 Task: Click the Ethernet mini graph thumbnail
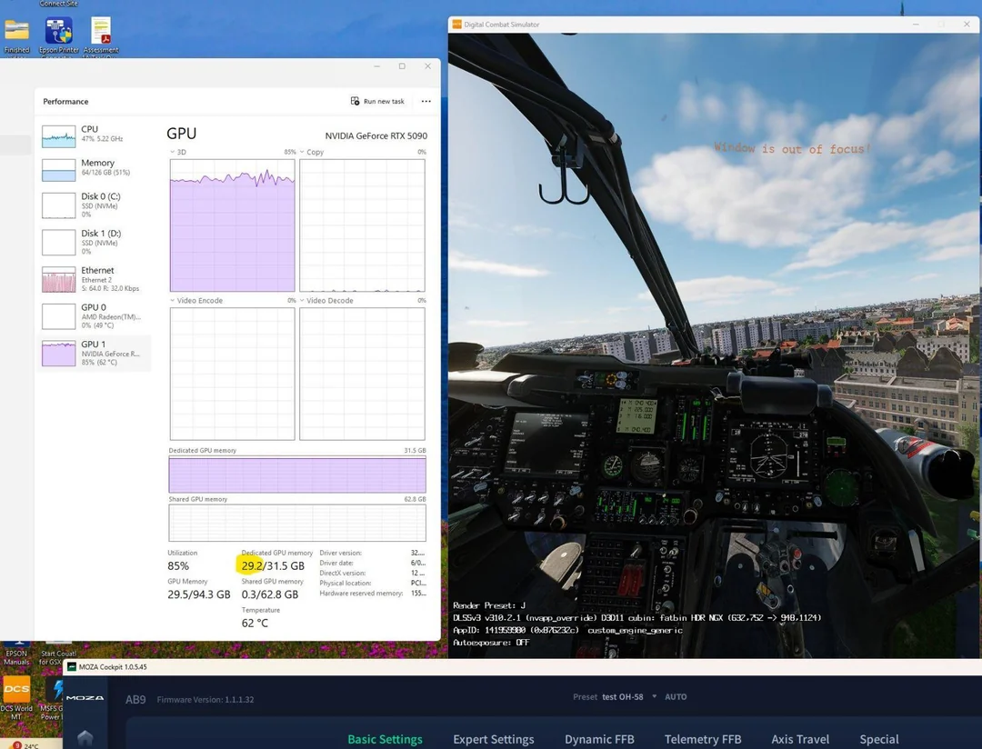point(59,279)
